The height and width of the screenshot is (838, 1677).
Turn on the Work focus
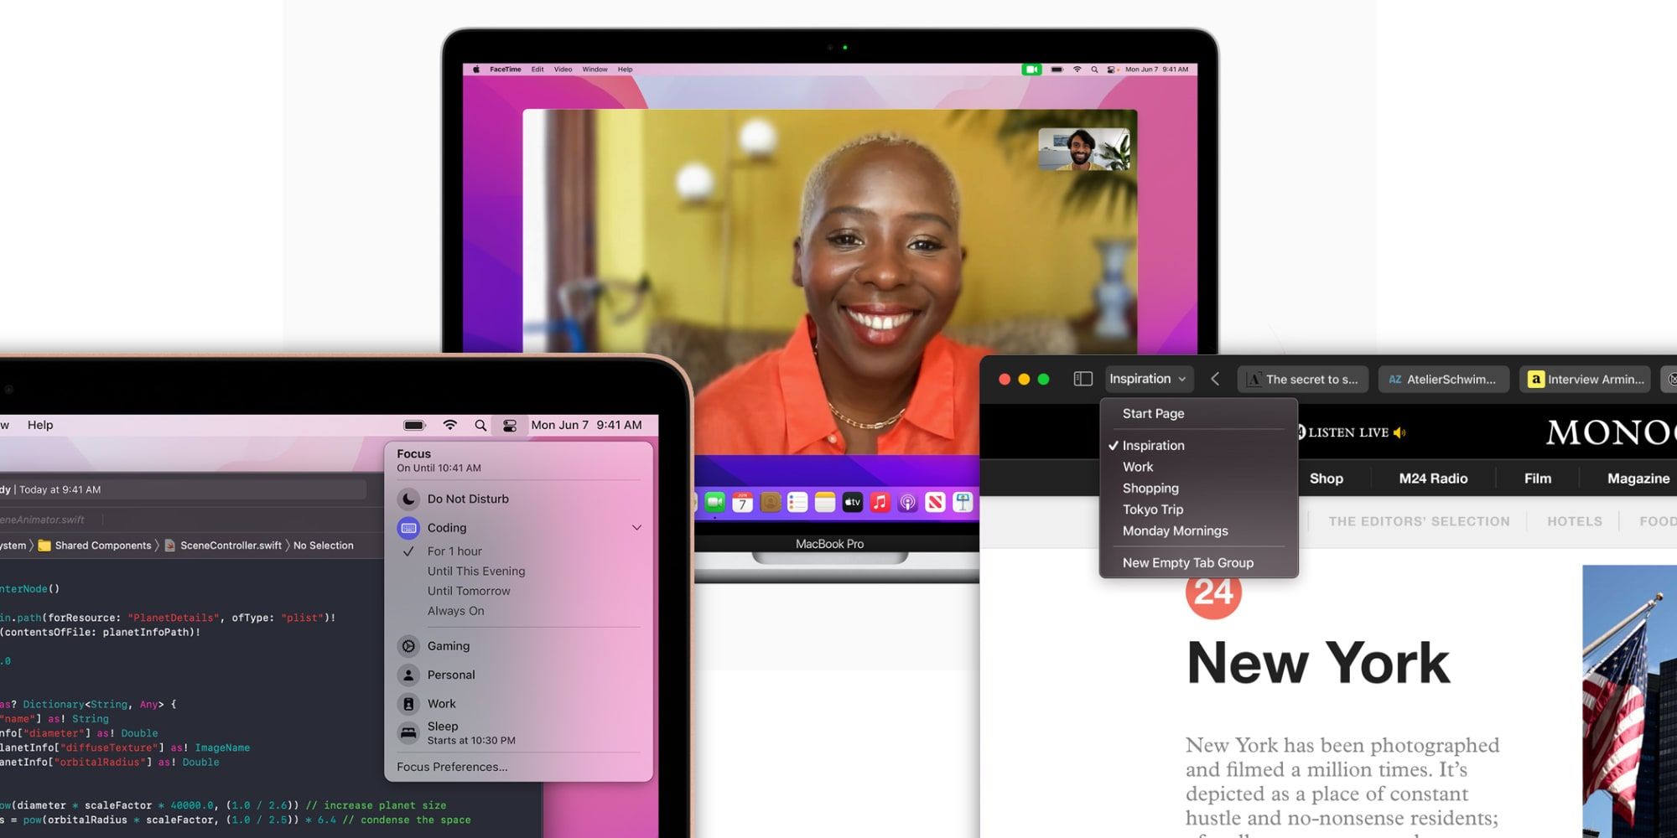tap(442, 703)
